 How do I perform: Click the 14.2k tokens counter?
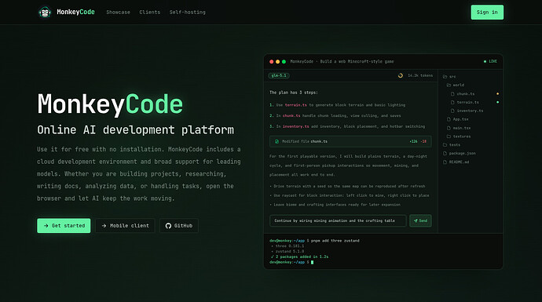click(420, 75)
